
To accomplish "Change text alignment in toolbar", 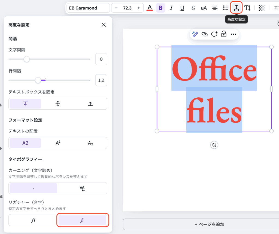I will [215, 8].
